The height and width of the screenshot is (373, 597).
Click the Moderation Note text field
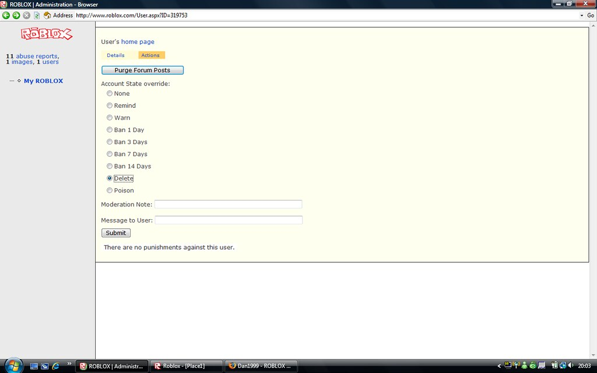point(228,205)
